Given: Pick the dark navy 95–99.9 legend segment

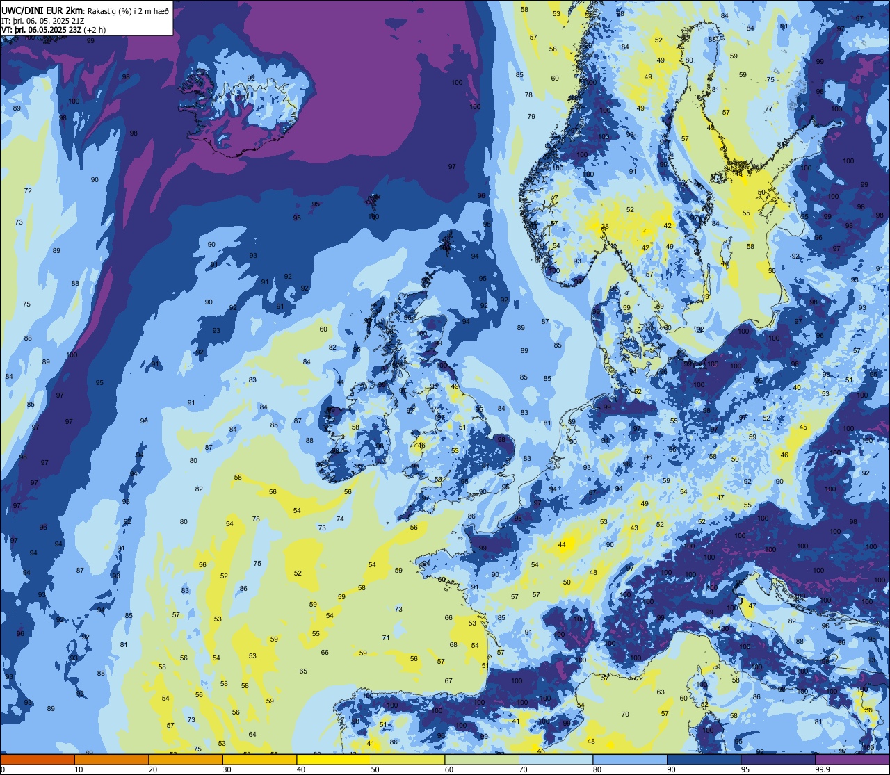Looking at the screenshot, I should (778, 759).
